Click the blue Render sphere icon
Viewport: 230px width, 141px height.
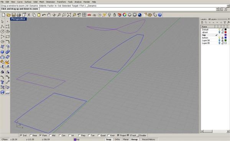click(x=140, y=15)
